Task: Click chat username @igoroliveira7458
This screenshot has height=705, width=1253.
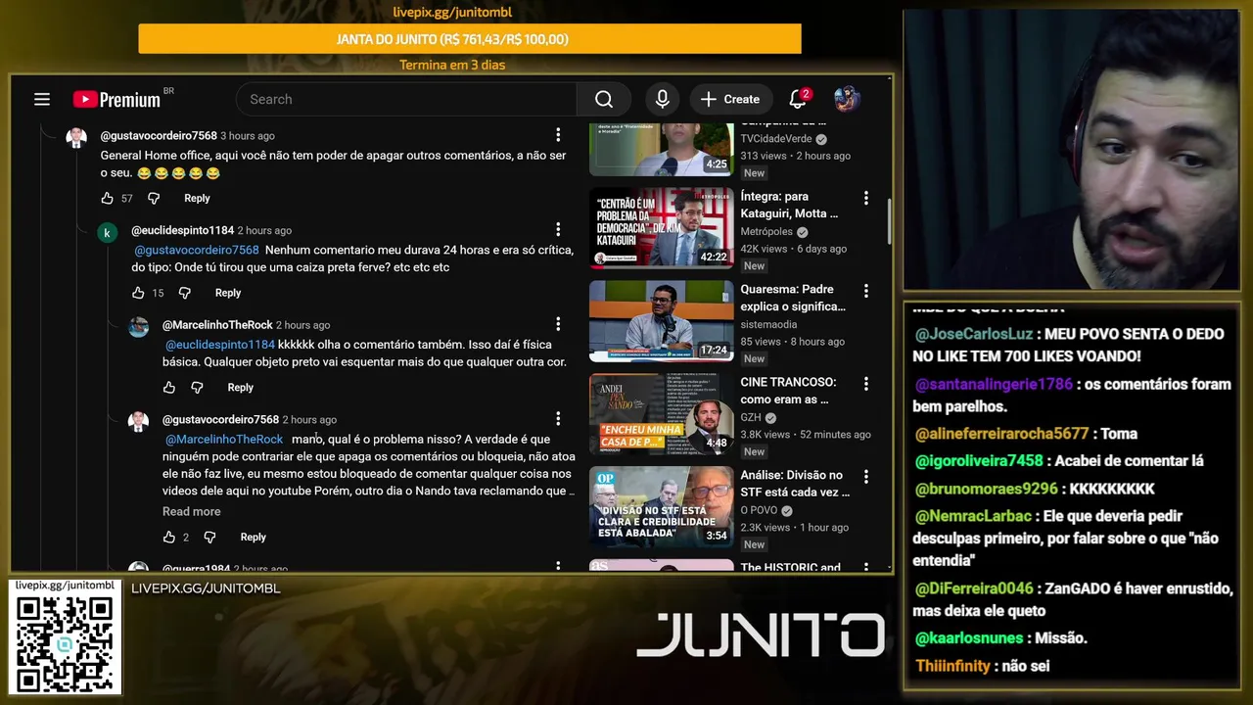Action: pos(979,461)
